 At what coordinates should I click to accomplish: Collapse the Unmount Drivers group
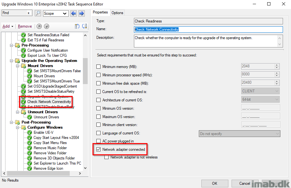17,112
